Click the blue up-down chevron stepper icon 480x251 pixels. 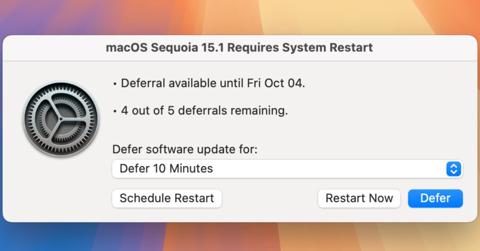click(x=454, y=169)
